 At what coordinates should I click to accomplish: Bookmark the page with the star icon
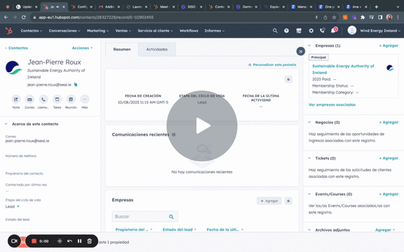point(334,17)
